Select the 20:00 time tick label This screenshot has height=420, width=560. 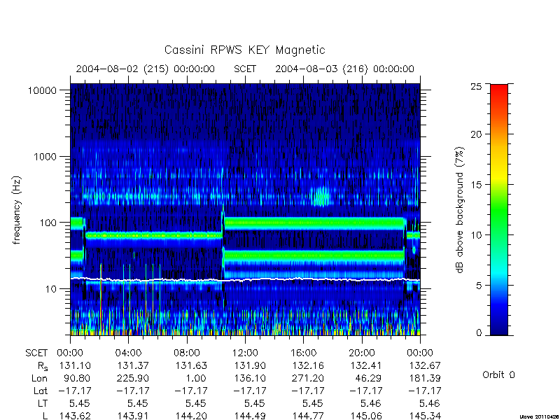(x=362, y=353)
